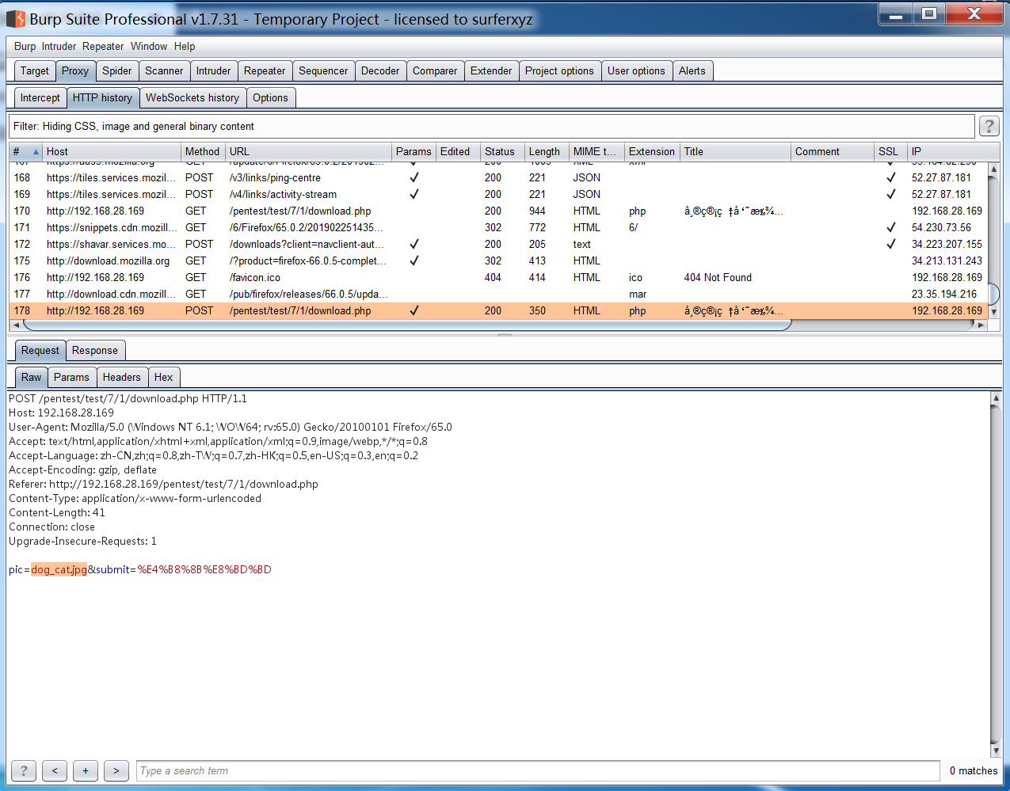
Task: Select history row 176 favicon.ico
Action: (499, 277)
